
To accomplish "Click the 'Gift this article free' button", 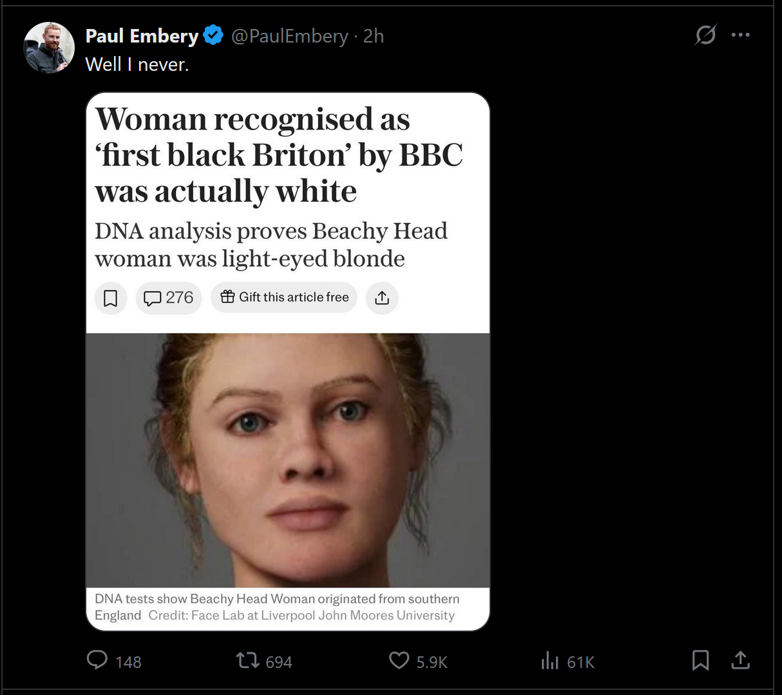I will pyautogui.click(x=284, y=298).
